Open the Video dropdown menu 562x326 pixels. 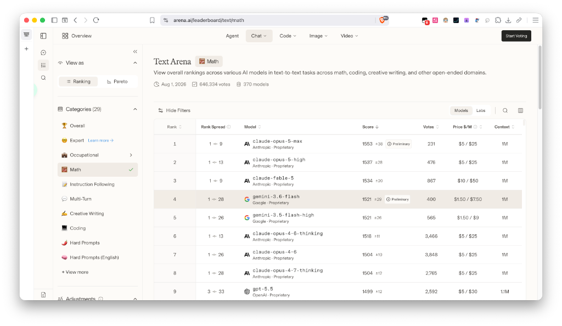349,36
